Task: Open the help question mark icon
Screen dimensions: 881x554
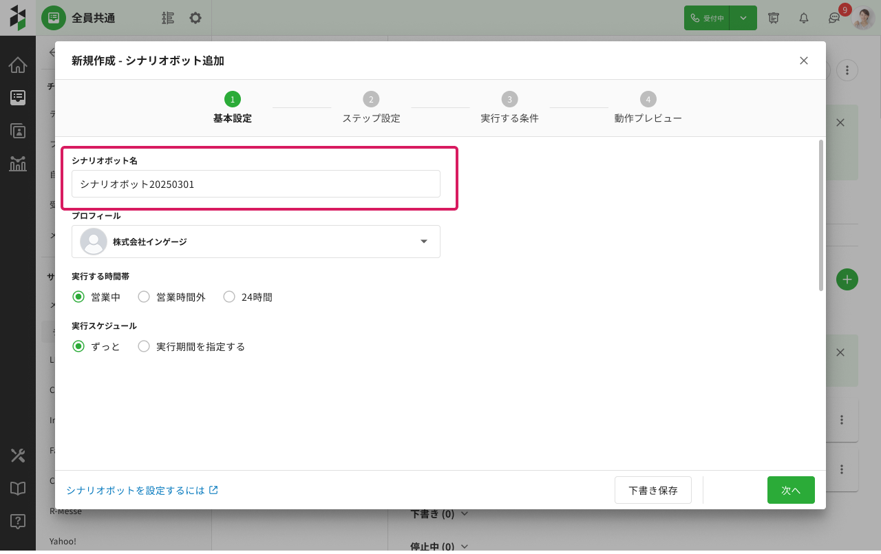Action: pyautogui.click(x=18, y=521)
